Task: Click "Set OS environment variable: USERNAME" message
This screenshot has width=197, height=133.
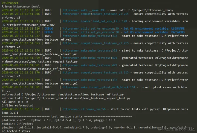Action: [x=154, y=29]
